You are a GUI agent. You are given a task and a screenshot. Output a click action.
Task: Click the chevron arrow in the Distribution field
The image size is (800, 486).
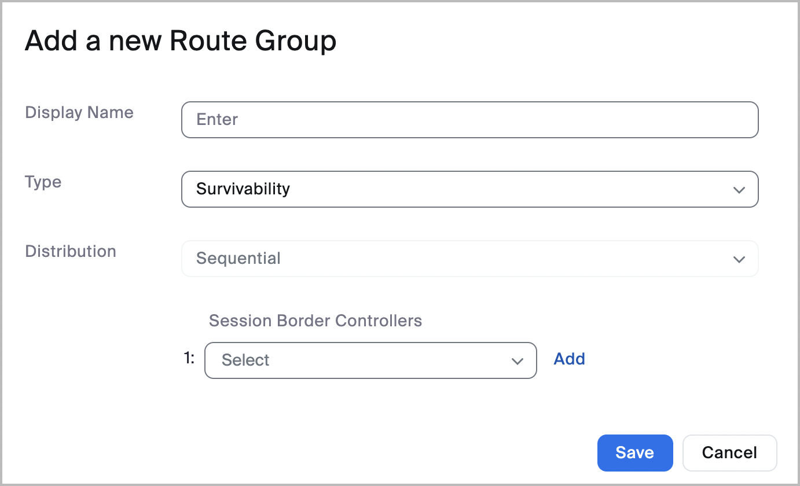(x=739, y=259)
